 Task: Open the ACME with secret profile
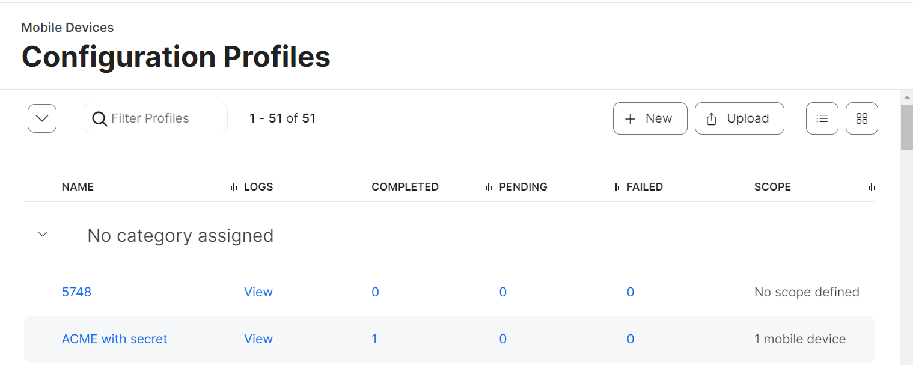click(114, 339)
